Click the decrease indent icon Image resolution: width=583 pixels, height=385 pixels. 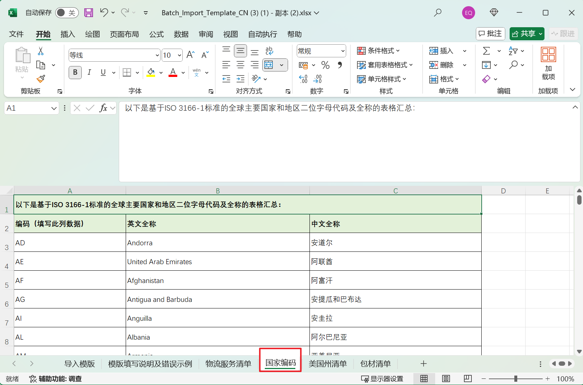point(226,79)
